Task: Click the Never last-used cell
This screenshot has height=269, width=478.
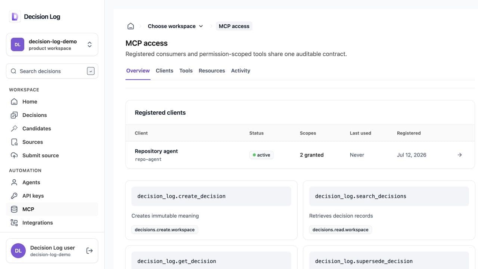Action: click(357, 155)
